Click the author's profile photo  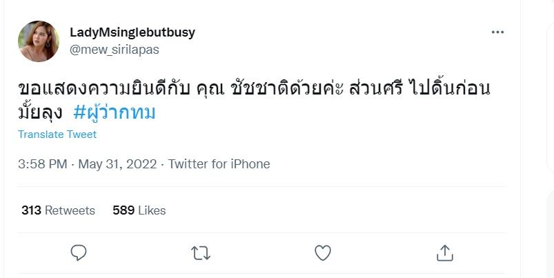[38, 41]
